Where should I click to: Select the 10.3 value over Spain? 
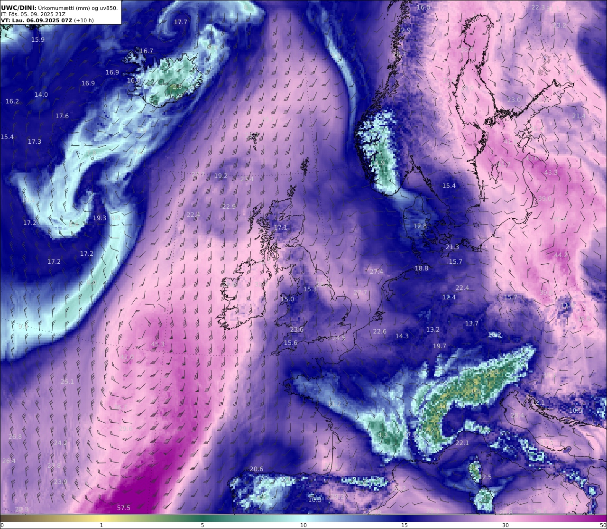315,500
